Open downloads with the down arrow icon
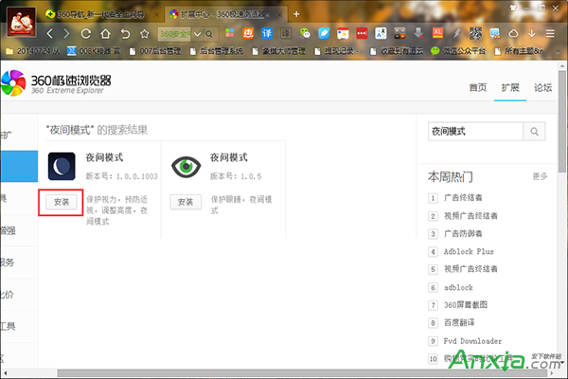Viewport: 568px width, 379px height. coord(531,33)
